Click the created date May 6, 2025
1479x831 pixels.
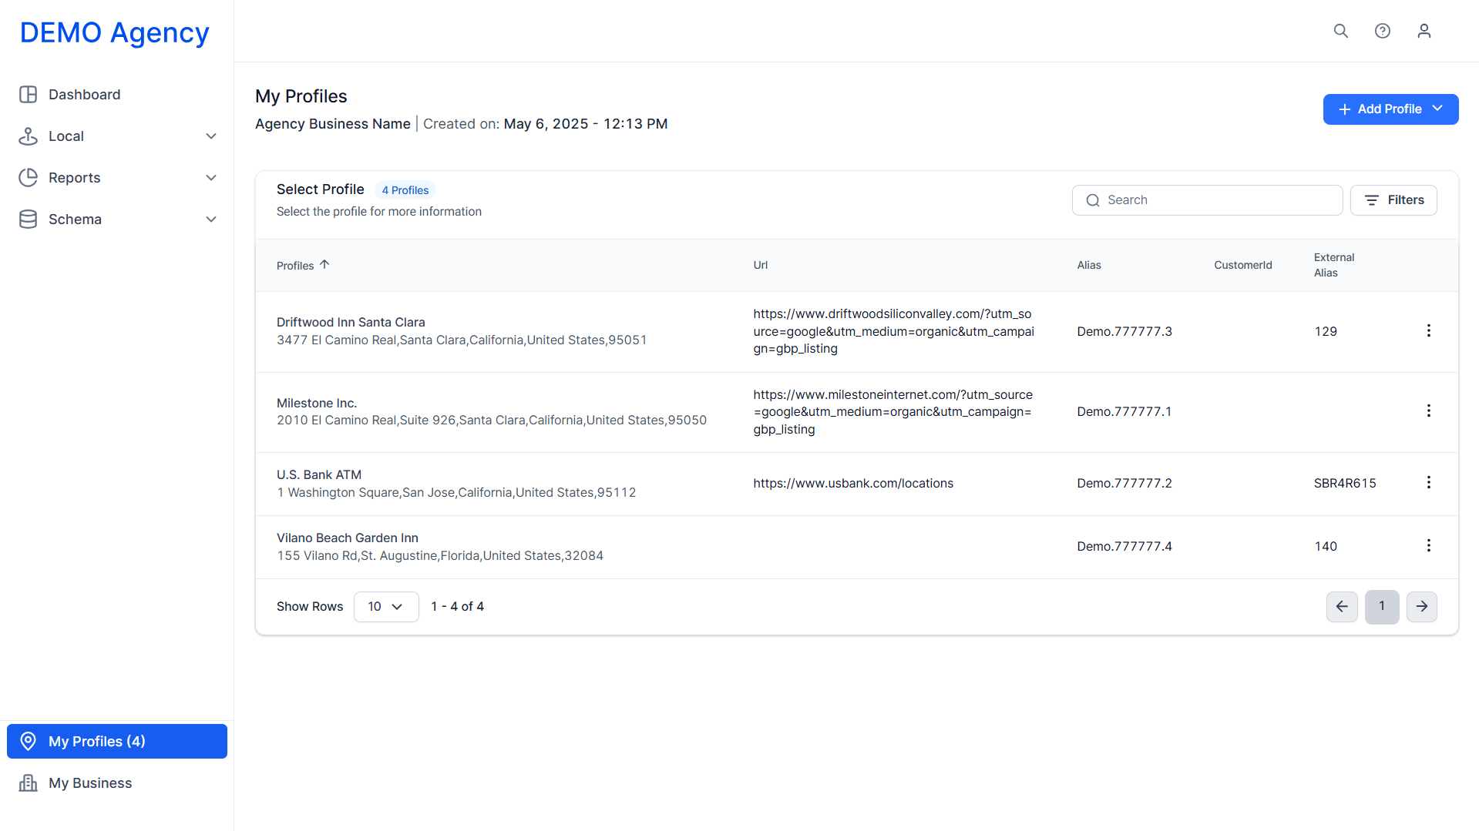click(586, 124)
